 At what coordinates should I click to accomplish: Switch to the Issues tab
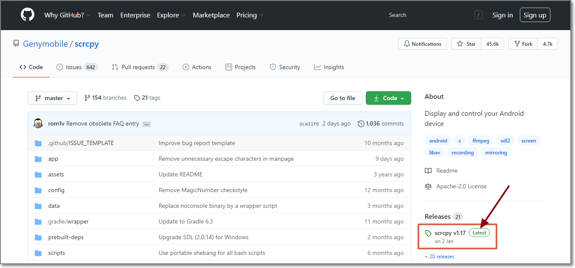tap(77, 67)
